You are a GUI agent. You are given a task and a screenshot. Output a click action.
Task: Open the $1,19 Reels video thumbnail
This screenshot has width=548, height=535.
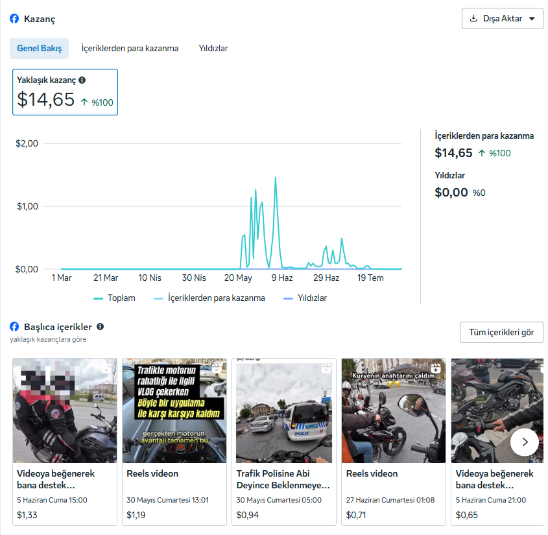point(174,410)
